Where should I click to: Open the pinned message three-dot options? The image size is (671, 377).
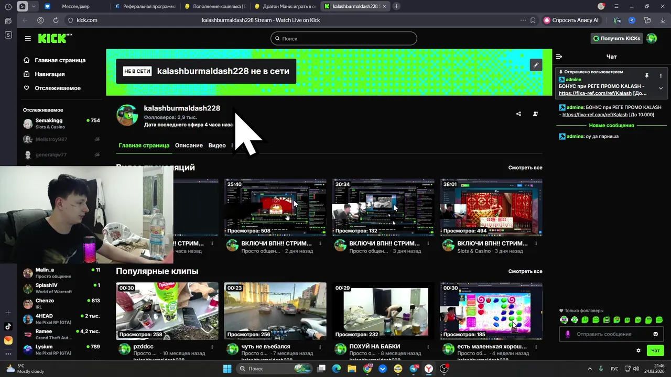pos(661,76)
